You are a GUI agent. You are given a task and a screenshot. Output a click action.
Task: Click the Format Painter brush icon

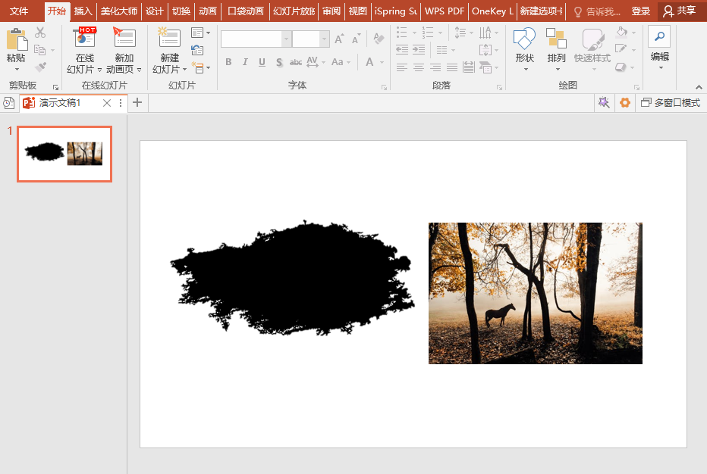[x=40, y=67]
